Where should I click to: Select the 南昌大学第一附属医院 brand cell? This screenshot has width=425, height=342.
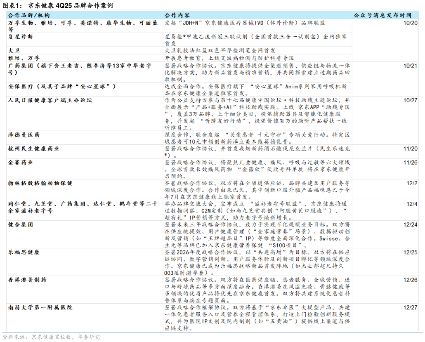click(40, 307)
